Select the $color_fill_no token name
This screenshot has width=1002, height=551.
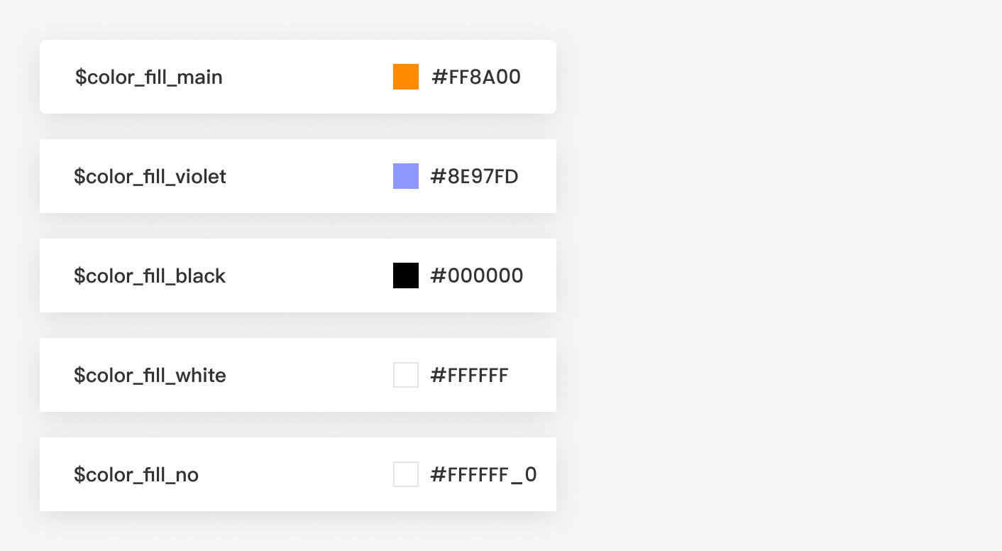click(136, 474)
